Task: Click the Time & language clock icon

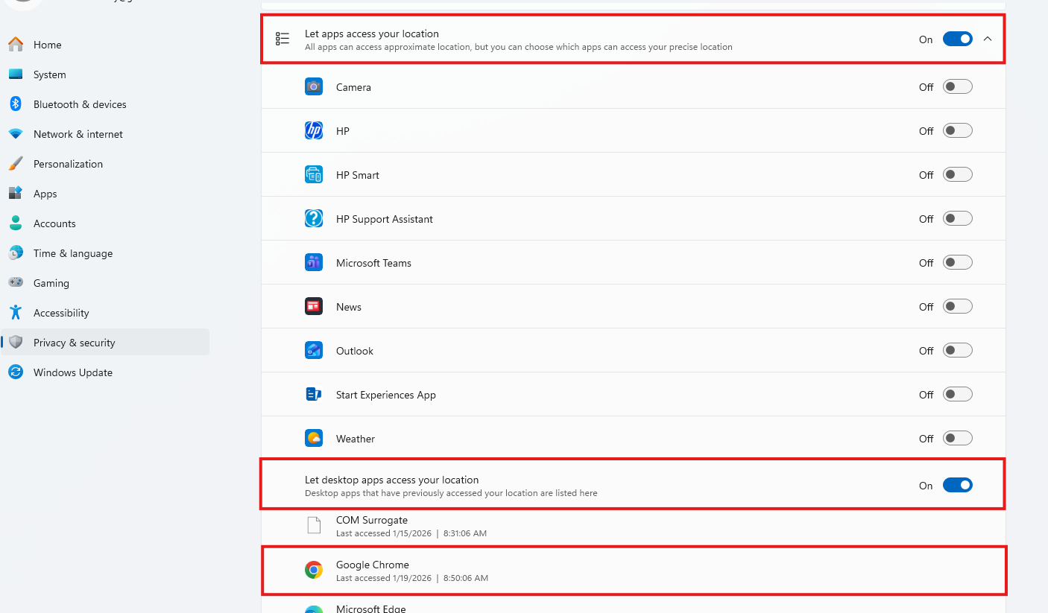Action: 16,253
